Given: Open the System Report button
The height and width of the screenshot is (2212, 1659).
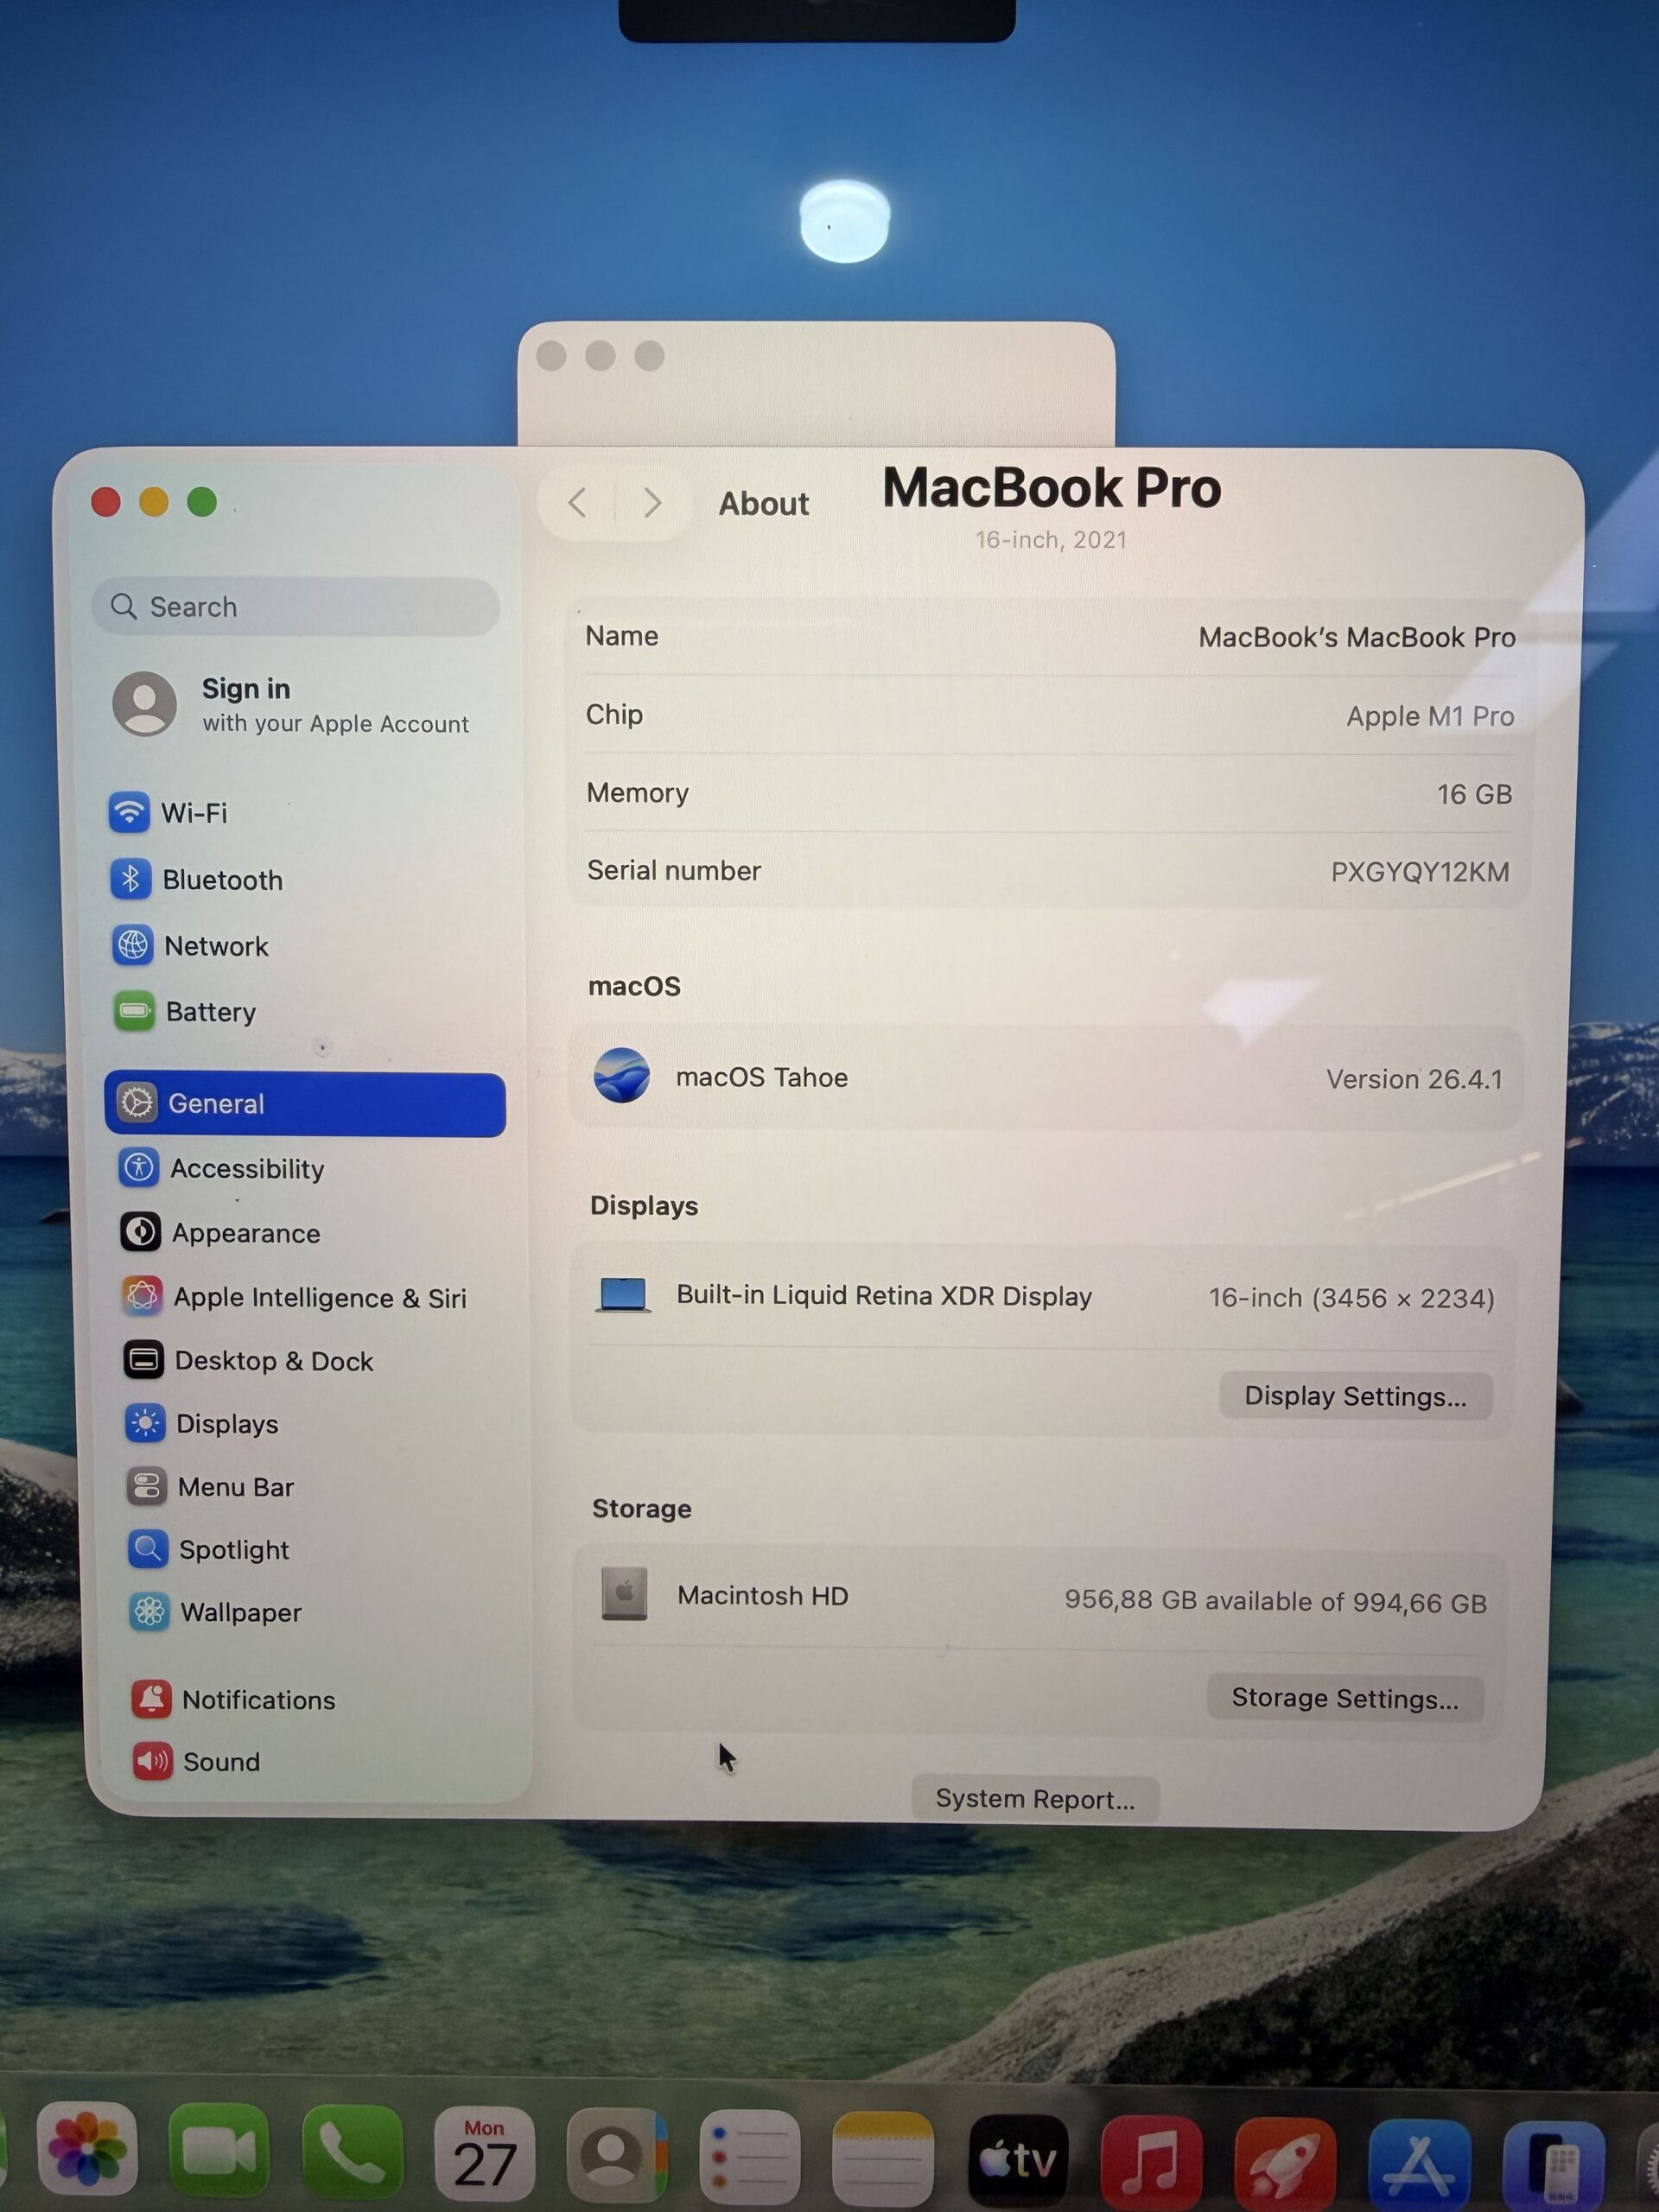Looking at the screenshot, I should (x=1035, y=1798).
